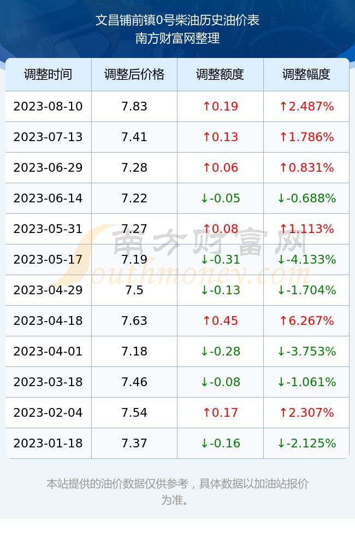Screen dimensions: 355x536
Task: Select the 2023-01-18 date cell
Action: tap(48, 444)
